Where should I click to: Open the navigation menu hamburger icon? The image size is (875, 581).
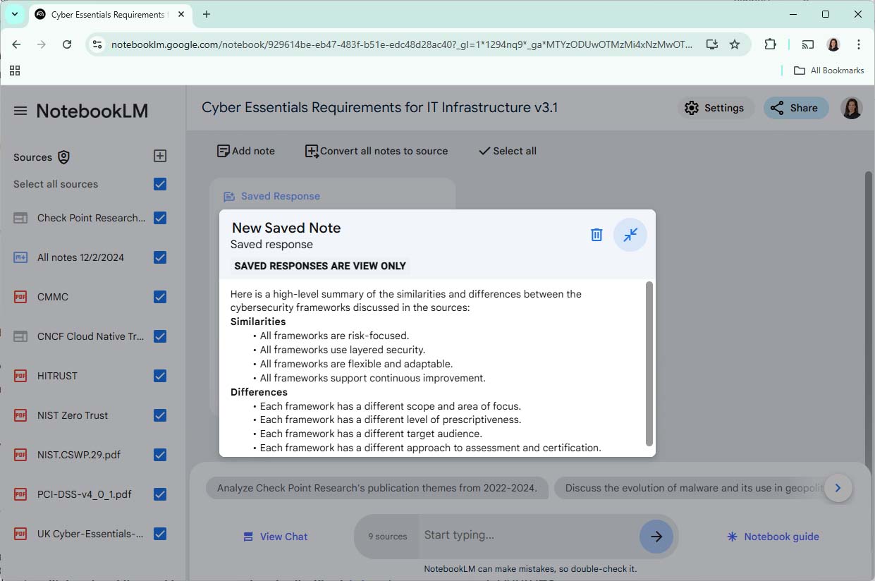20,110
